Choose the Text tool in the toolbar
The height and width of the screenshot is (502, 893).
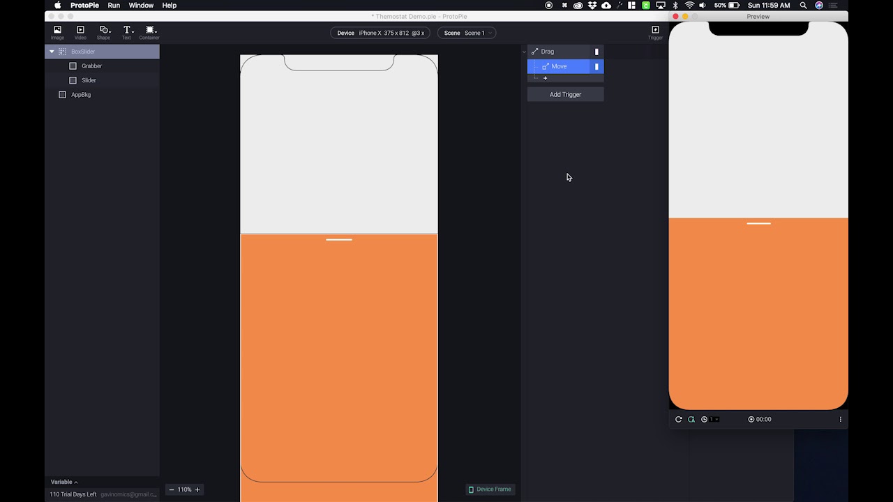pos(127,32)
